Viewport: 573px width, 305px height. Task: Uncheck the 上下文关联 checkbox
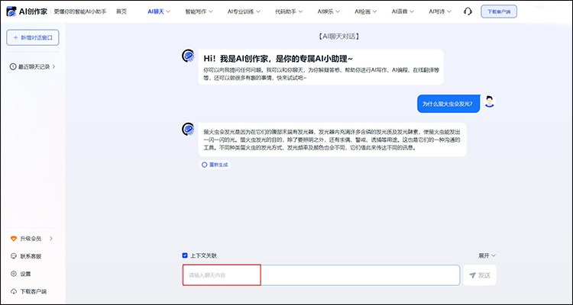point(185,255)
